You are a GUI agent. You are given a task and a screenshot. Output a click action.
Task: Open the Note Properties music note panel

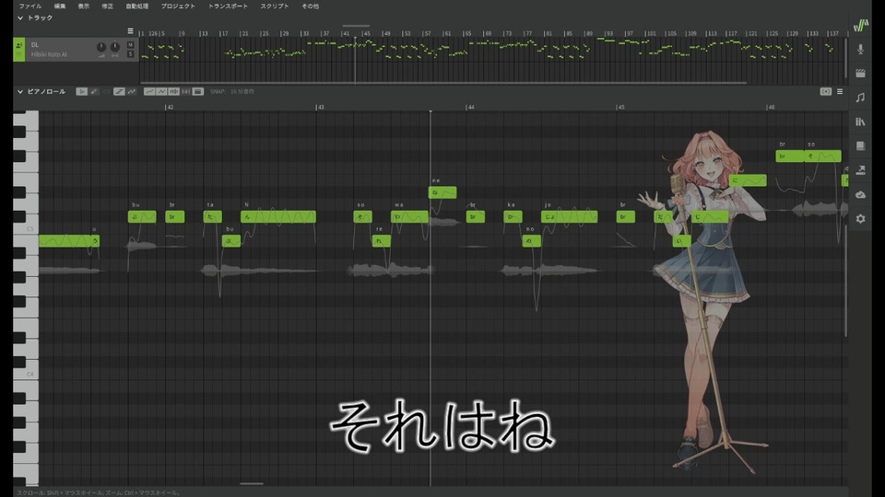coord(861,98)
